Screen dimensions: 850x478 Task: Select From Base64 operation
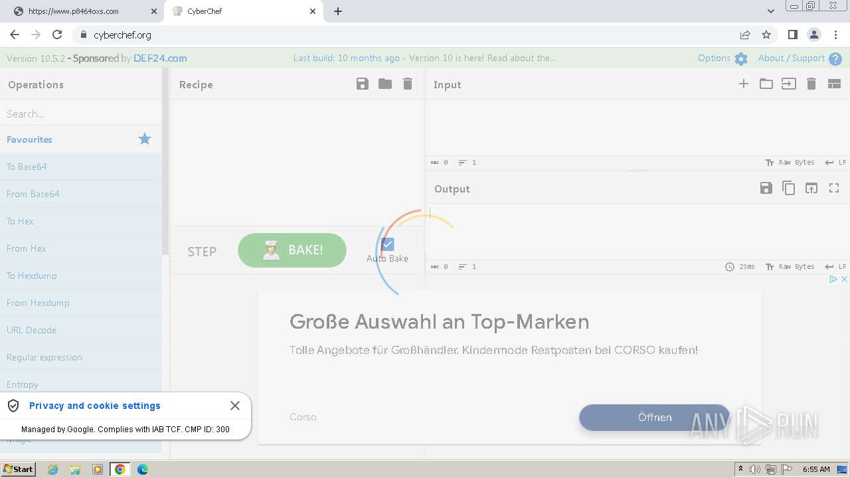(x=81, y=194)
